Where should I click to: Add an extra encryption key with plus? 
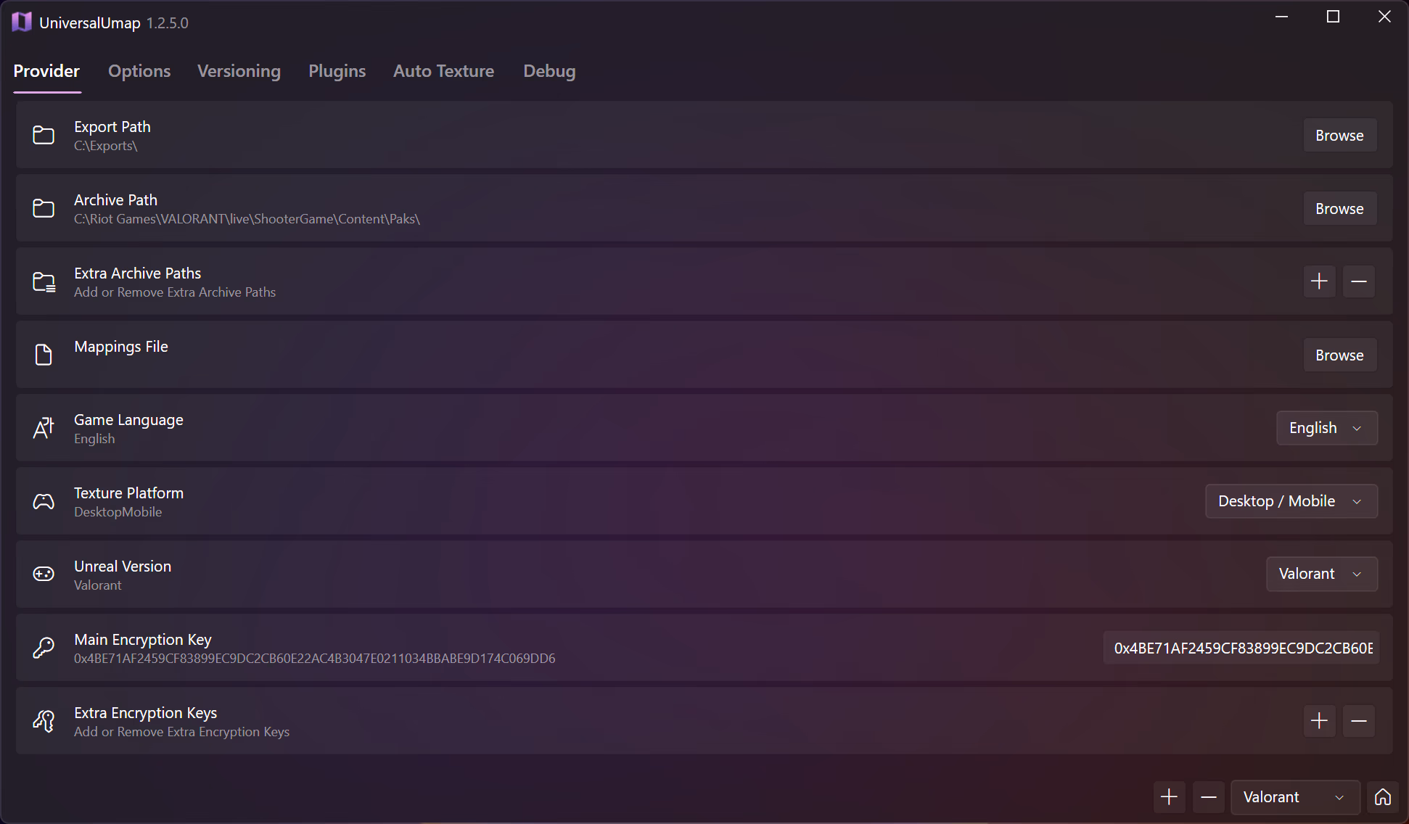[x=1319, y=720]
